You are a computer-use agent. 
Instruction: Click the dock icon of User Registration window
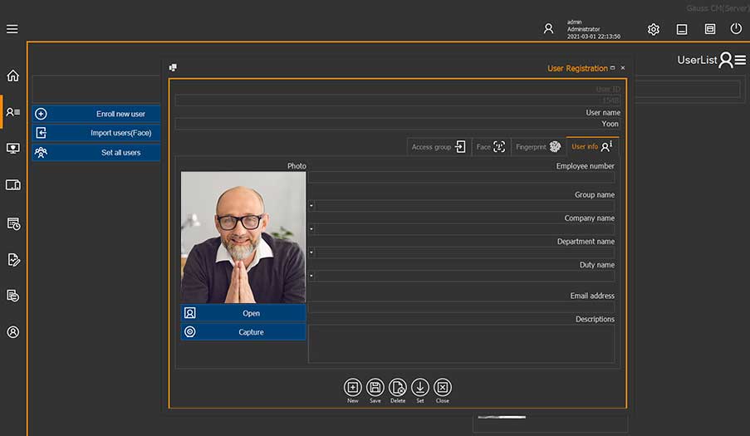[x=173, y=67]
